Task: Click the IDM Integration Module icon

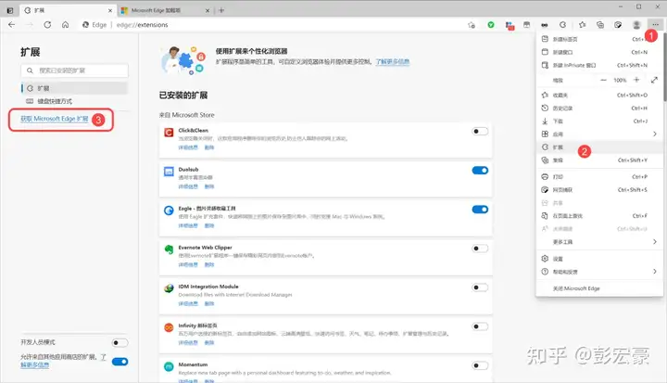Action: coord(169,288)
